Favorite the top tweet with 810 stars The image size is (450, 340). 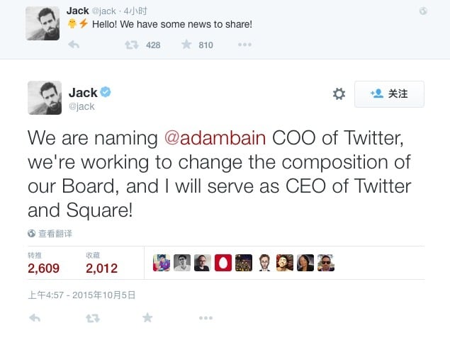click(x=186, y=45)
